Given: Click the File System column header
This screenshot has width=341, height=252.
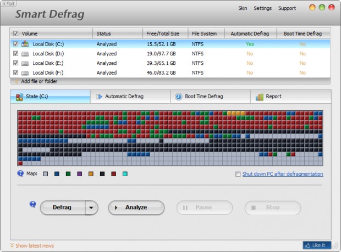Looking at the screenshot, I should [x=206, y=33].
